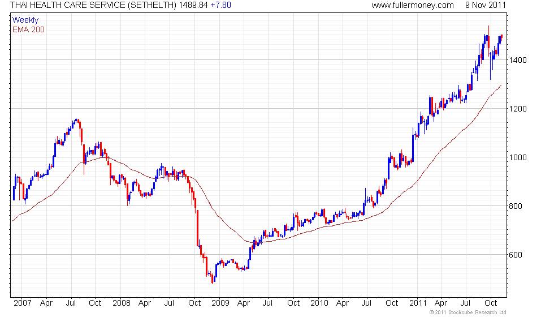The height and width of the screenshot is (317, 554).
Task: Click the Jul label after 2008
Action: 169,303
